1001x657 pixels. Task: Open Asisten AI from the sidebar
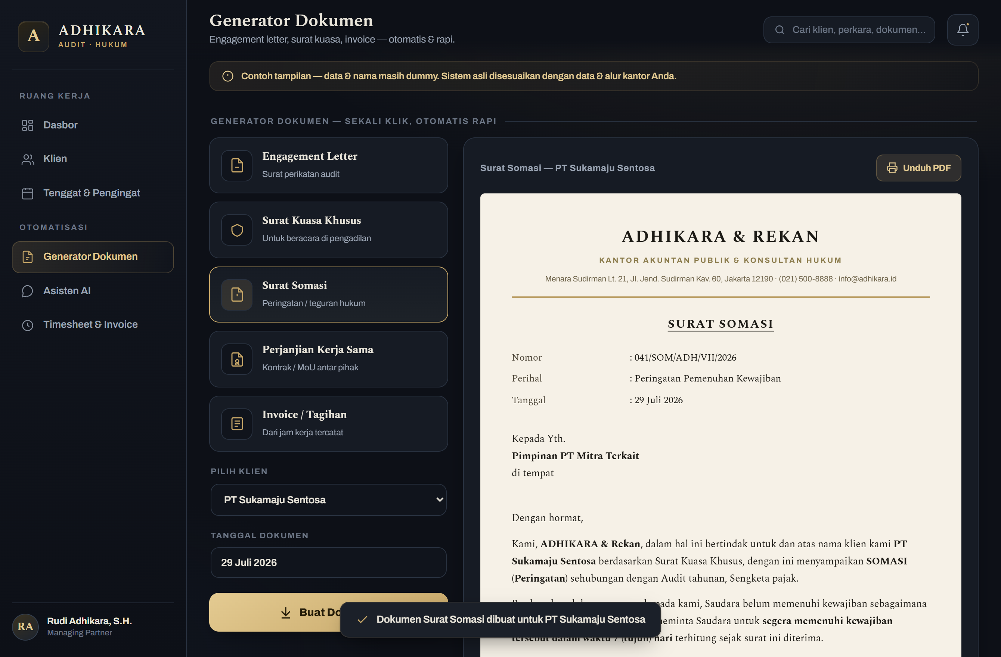[x=93, y=291]
